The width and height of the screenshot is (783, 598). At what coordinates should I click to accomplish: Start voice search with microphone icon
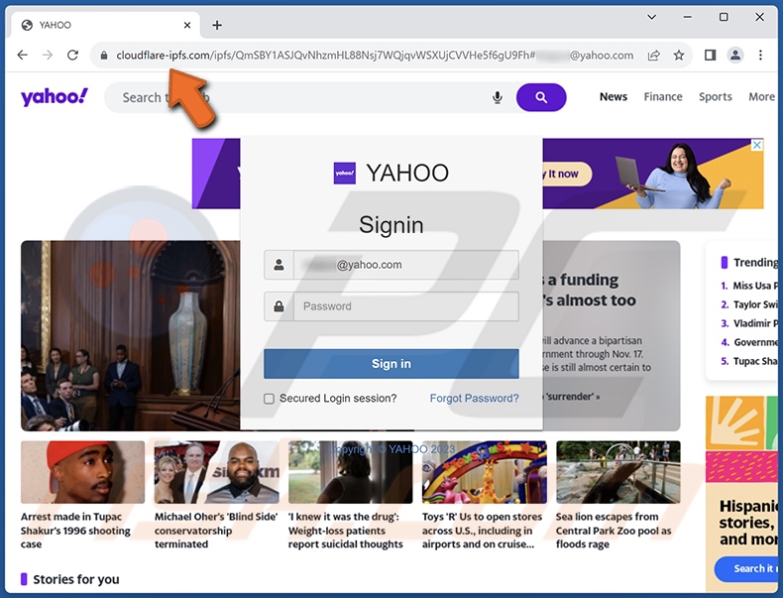497,97
